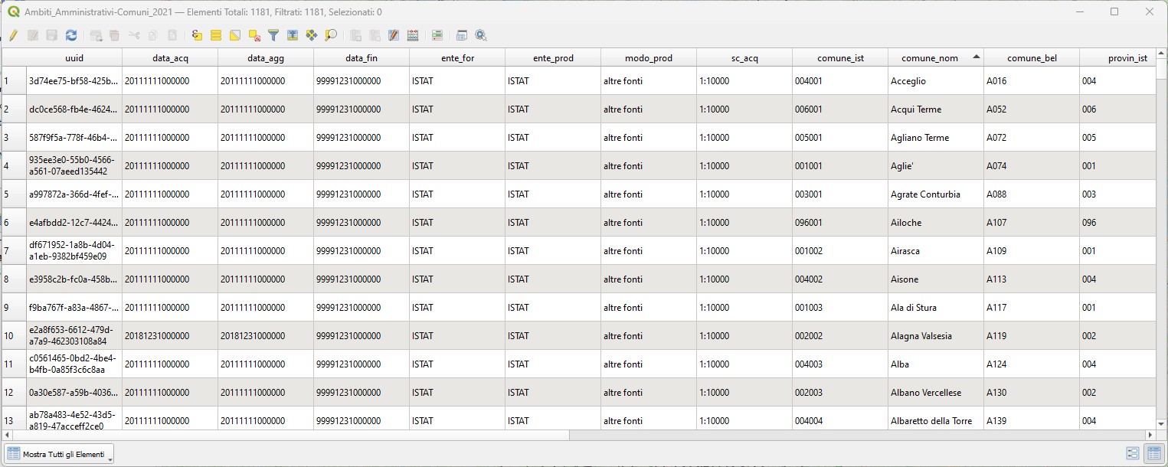Image resolution: width=1168 pixels, height=467 pixels.
Task: Open the field calculator
Action: click(x=413, y=35)
